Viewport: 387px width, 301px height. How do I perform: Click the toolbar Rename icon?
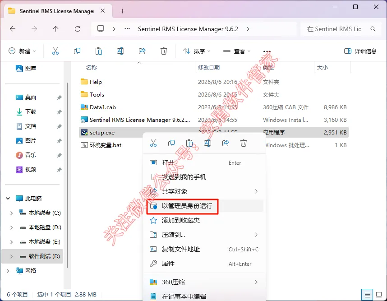click(120, 51)
